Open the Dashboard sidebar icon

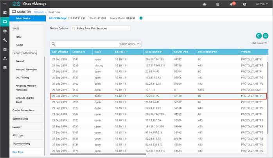pos(5,13)
